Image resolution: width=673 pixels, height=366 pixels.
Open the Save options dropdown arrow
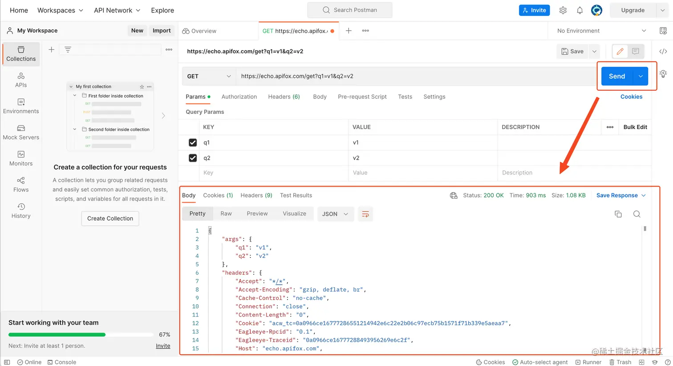pos(594,51)
